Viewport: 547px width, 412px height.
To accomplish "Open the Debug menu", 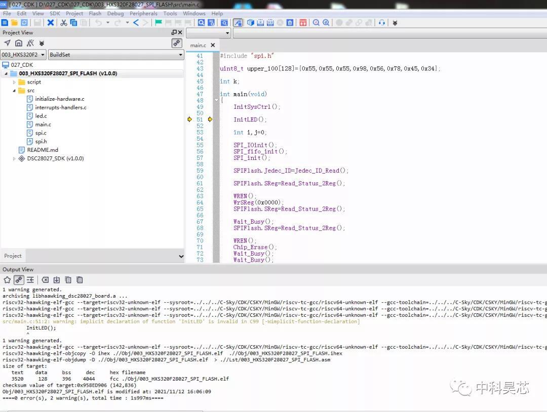I will pyautogui.click(x=115, y=13).
